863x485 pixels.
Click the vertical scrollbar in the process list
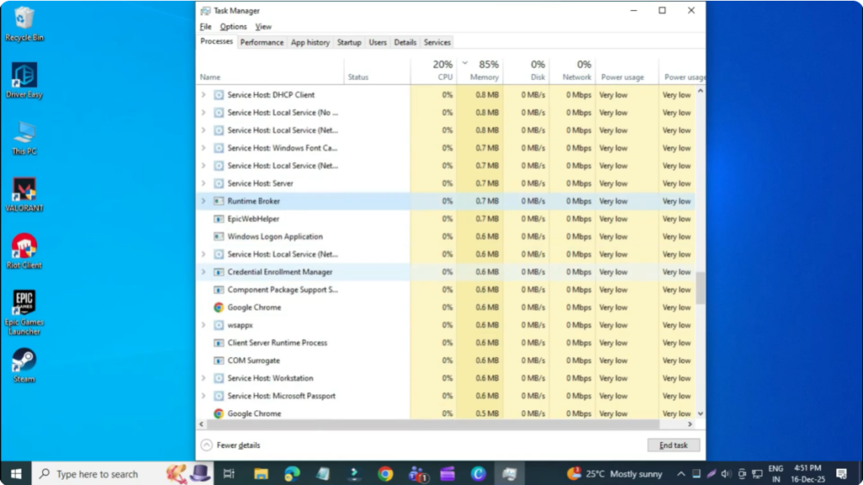click(x=700, y=288)
